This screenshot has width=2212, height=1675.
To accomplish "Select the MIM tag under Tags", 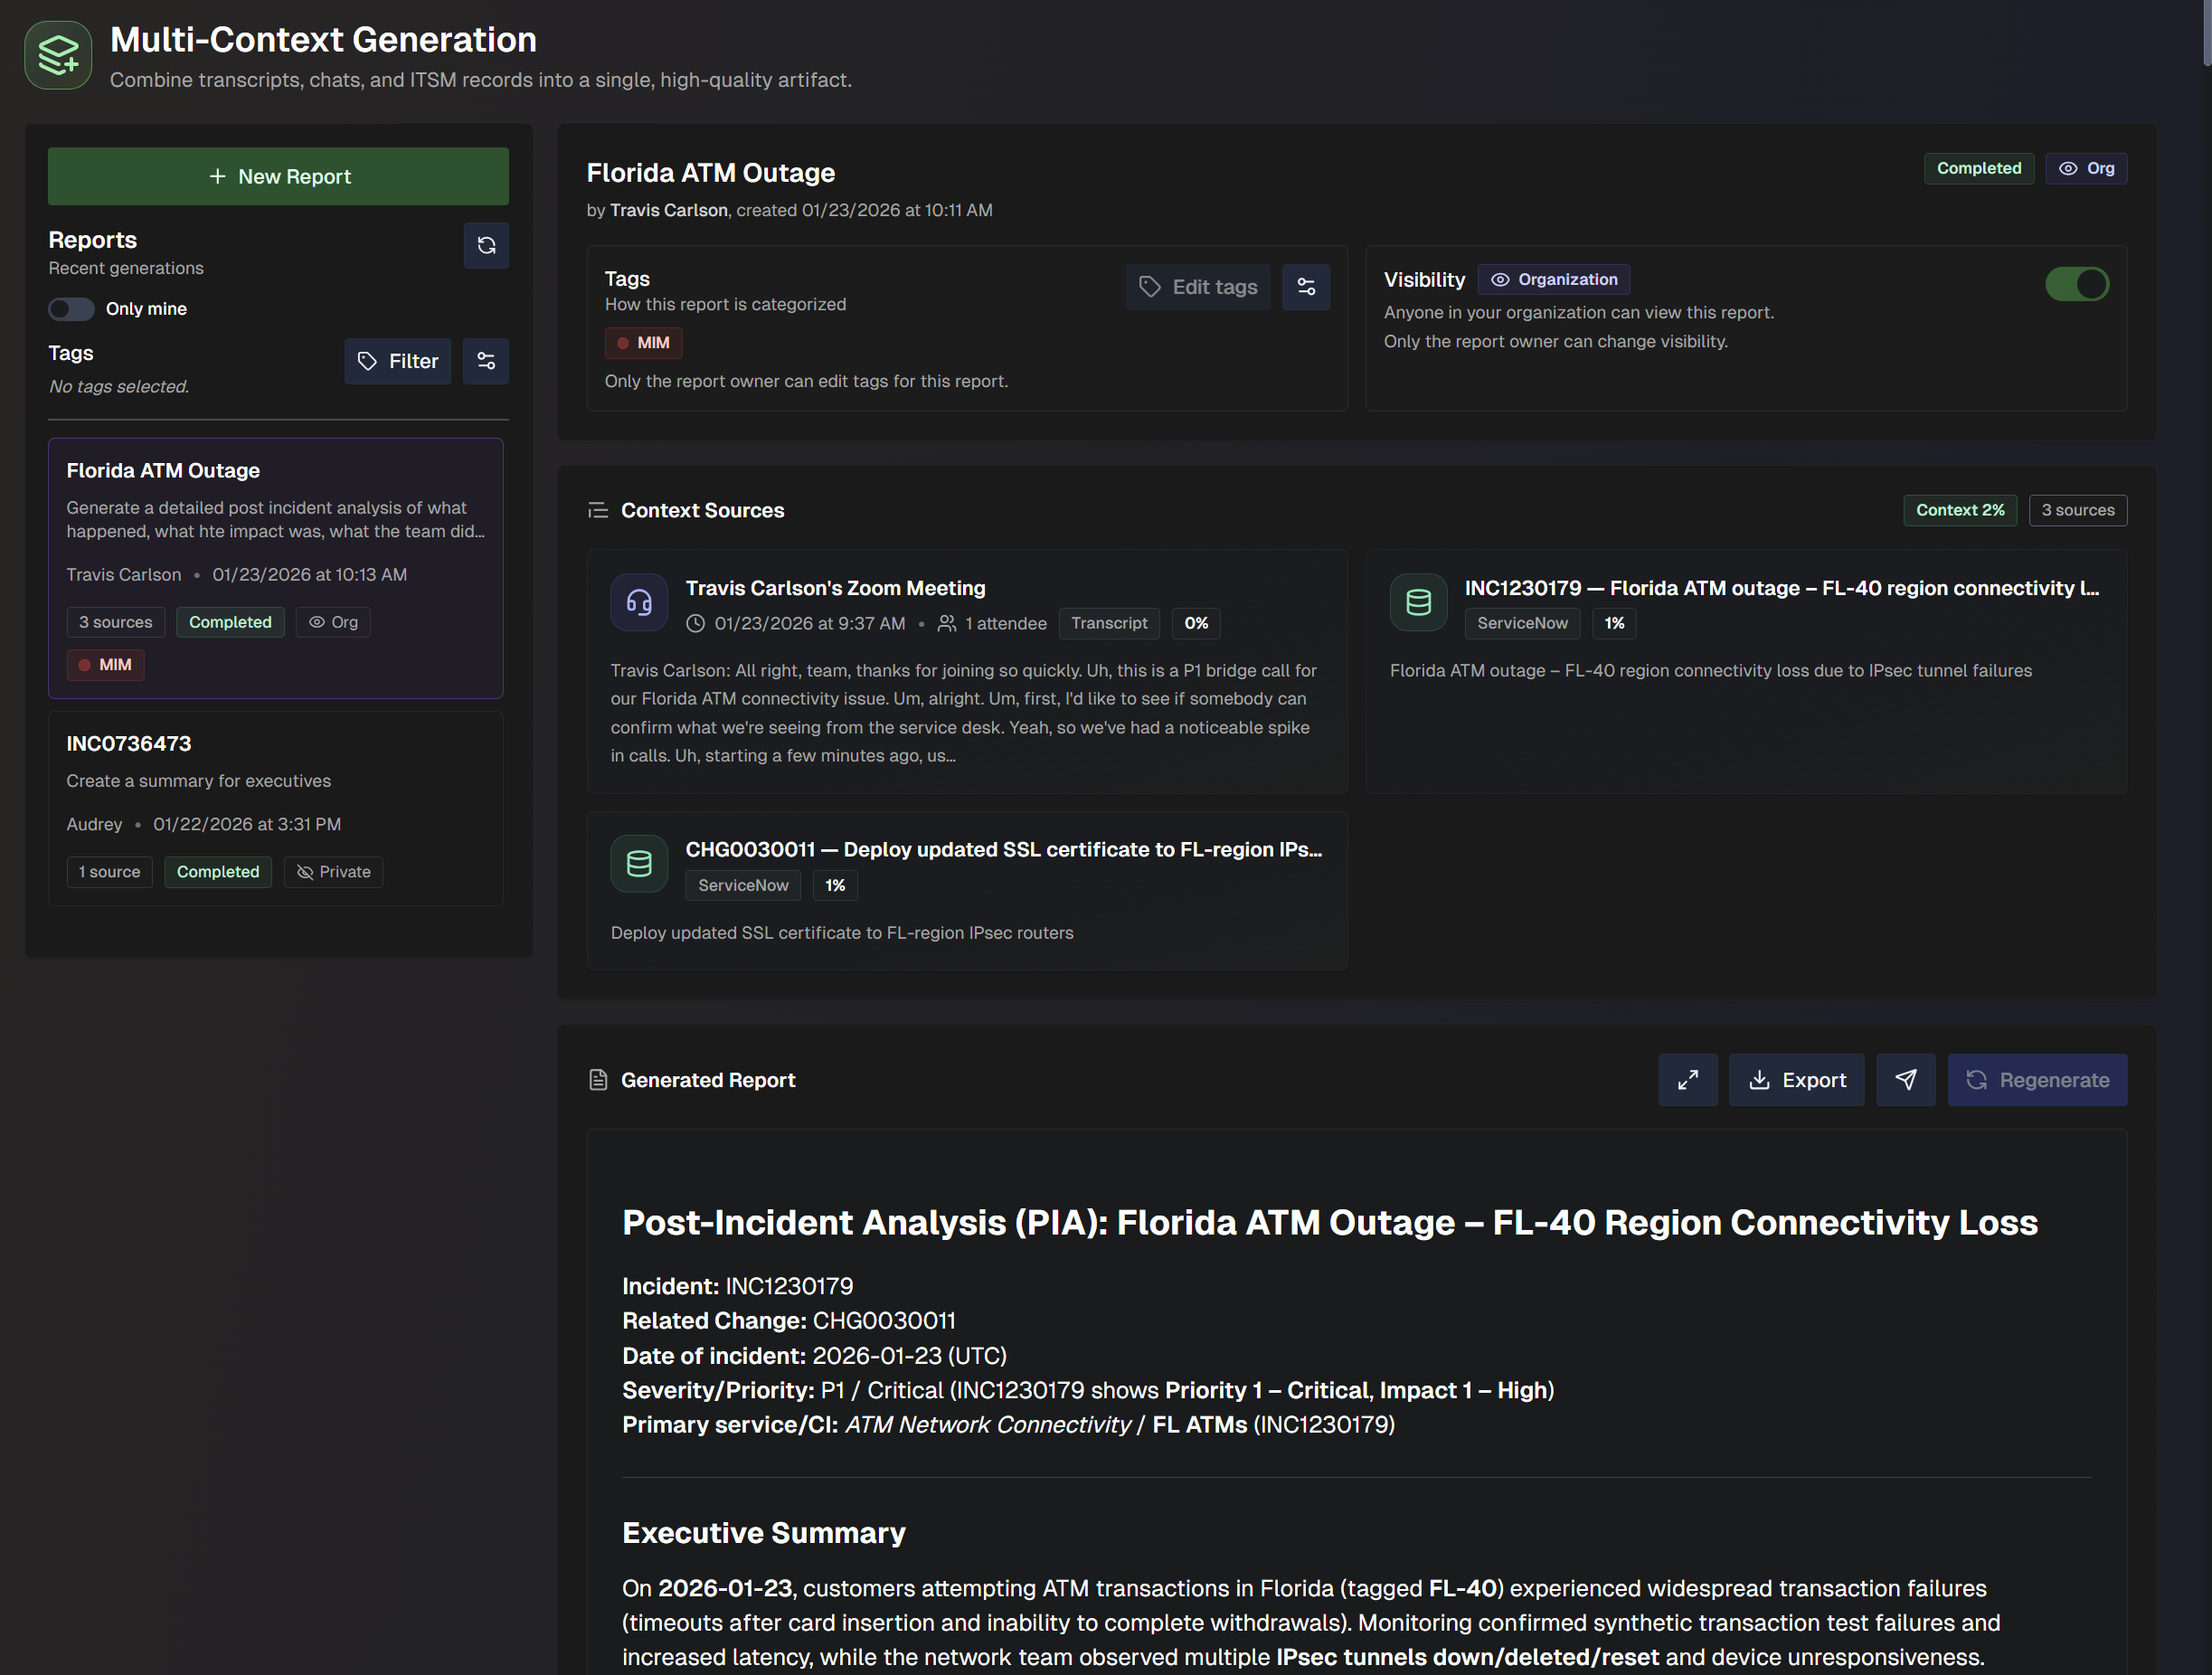I will click(644, 342).
